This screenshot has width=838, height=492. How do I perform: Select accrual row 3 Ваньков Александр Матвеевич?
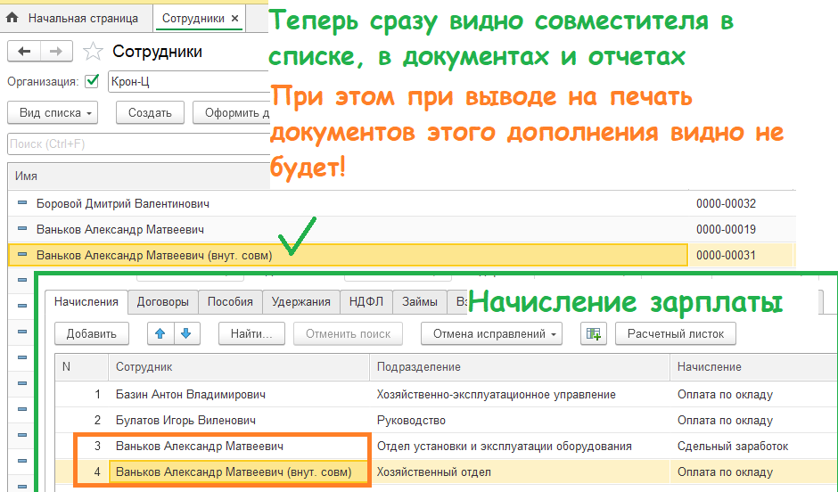[x=200, y=446]
